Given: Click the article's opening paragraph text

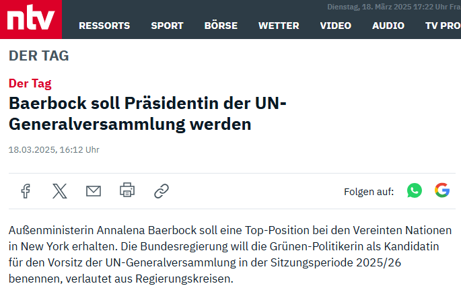Looking at the screenshot, I should tap(229, 254).
